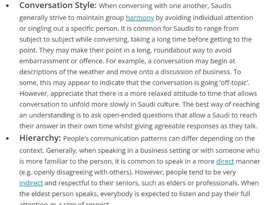Click the quoted phrase 'off-topic'
Image resolution: width=276 pixels, height=205 pixels.
click(x=233, y=82)
